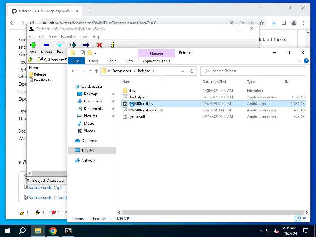The image size is (316, 237).
Task: Select This PC in navigation pane
Action: (92, 151)
